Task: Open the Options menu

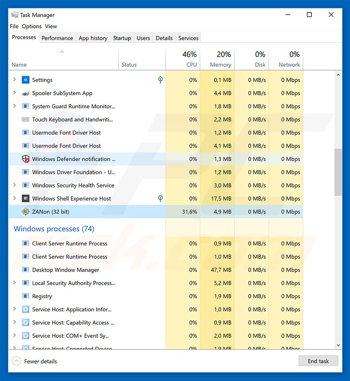Action: click(31, 26)
